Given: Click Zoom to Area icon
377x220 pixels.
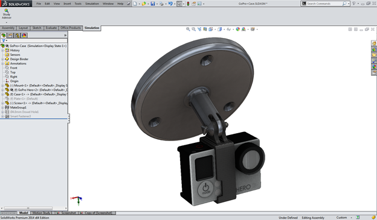Looking at the screenshot, I should click(194, 30).
